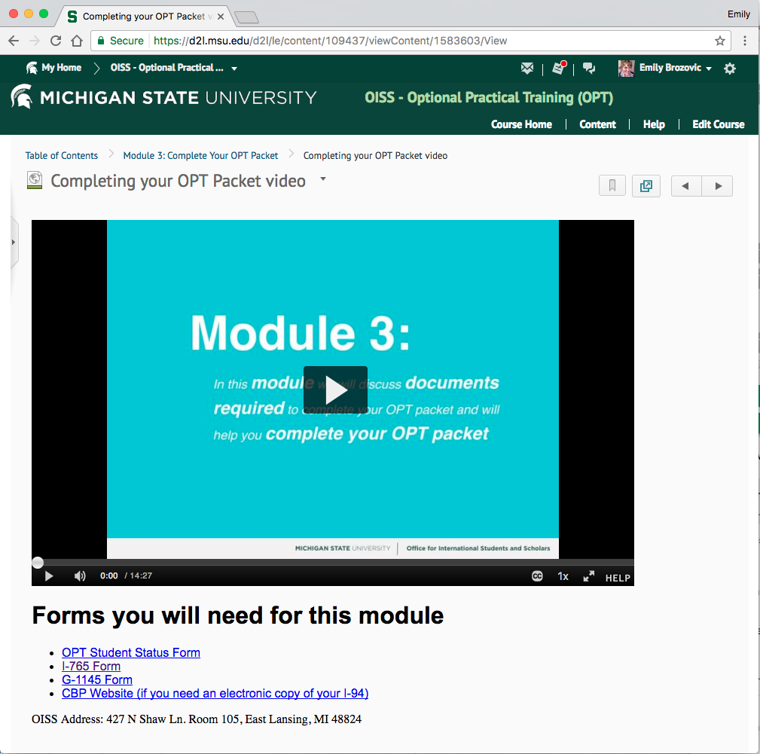This screenshot has width=760, height=754.
Task: Open content in a new window icon
Action: pyautogui.click(x=646, y=186)
